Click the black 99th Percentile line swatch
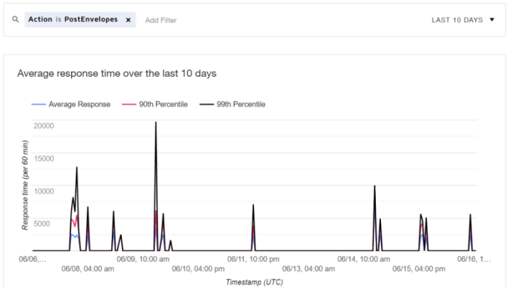Image resolution: width=508 pixels, height=287 pixels. point(207,104)
